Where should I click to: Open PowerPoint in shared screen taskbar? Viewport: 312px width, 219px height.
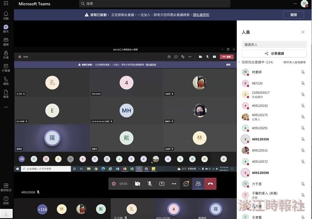point(124,169)
